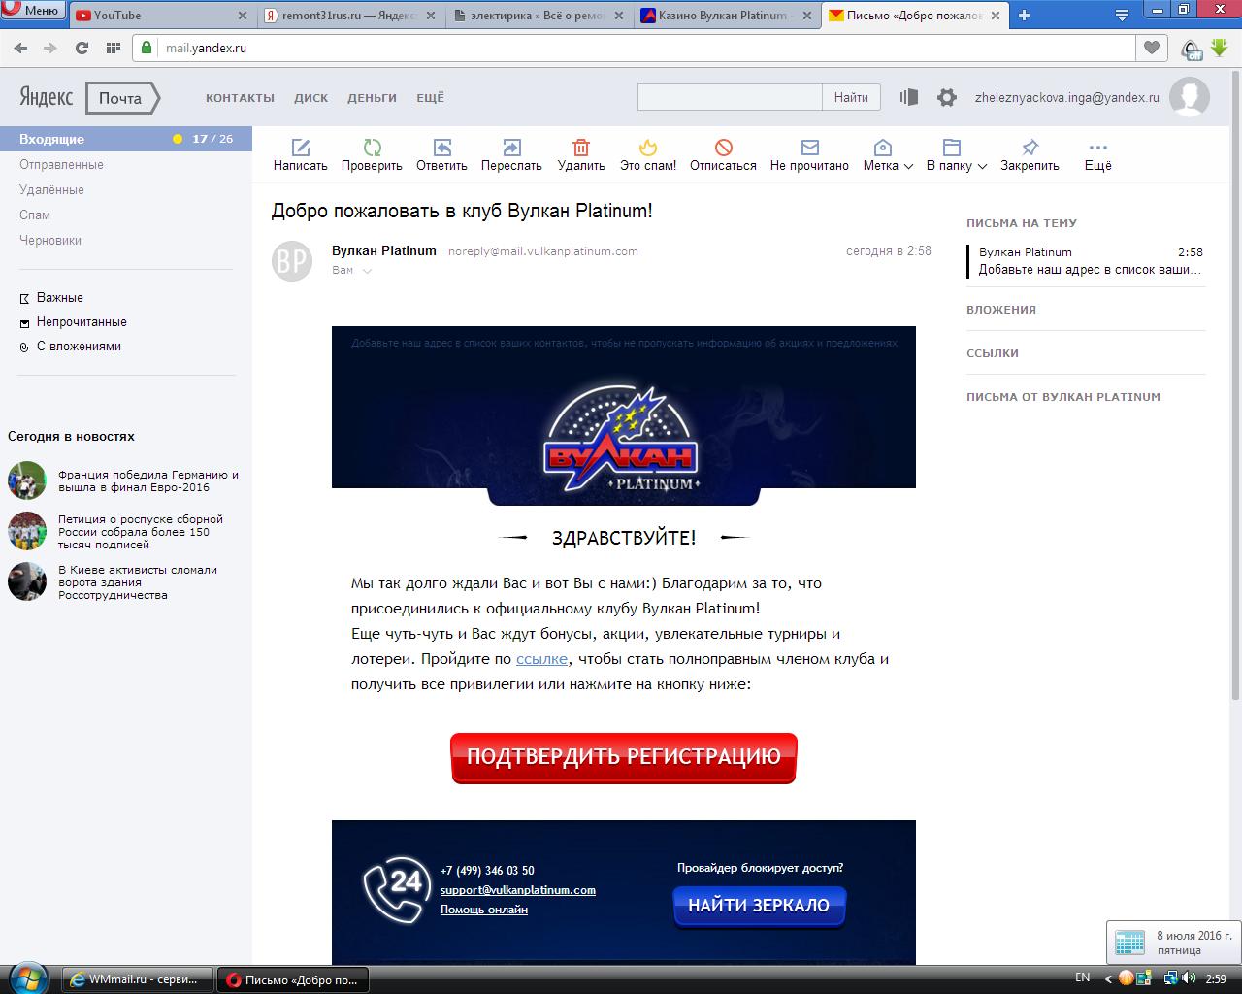Viewport: 1242px width, 994px height.
Task: Click the sender avatar BP
Action: (291, 260)
